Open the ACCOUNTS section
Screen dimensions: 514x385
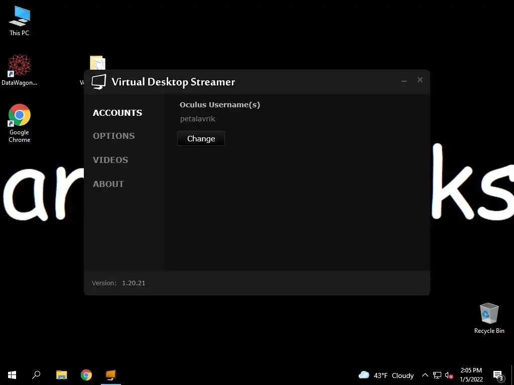[117, 113]
